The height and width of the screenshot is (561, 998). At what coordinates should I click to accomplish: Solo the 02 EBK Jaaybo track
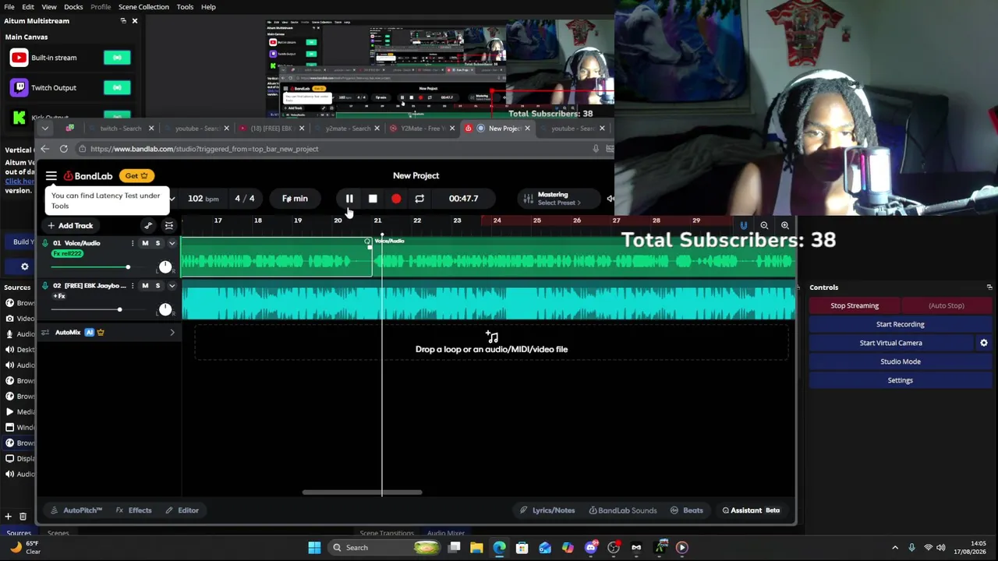pos(157,286)
